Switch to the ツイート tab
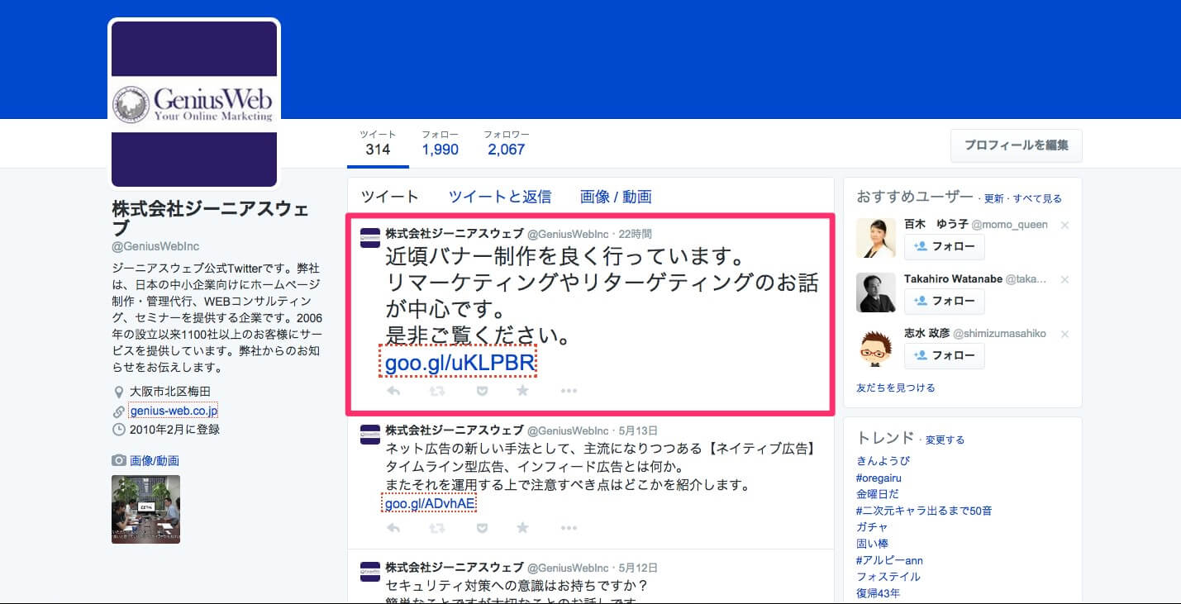Screen dimensions: 1181x604 pos(390,197)
